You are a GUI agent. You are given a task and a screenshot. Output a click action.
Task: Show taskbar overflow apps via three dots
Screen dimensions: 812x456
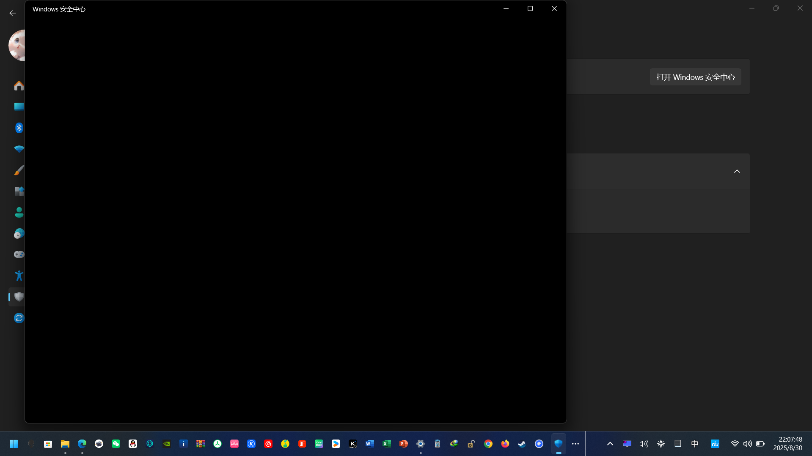575,444
